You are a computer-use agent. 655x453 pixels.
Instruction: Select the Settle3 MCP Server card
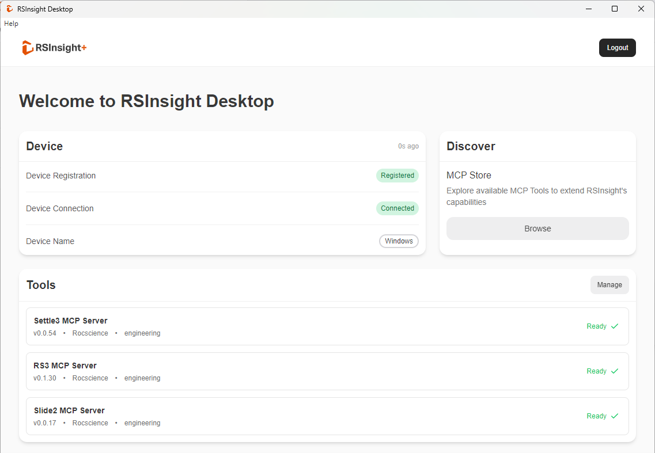click(327, 326)
